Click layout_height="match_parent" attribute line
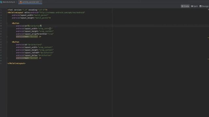Image resolution: width=209 pixels, height=117 pixels. click(31, 18)
